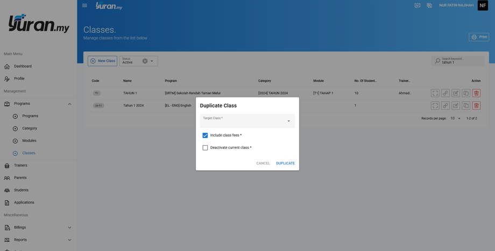Change records per page dropdown
The image size is (495, 251).
coord(456,118)
